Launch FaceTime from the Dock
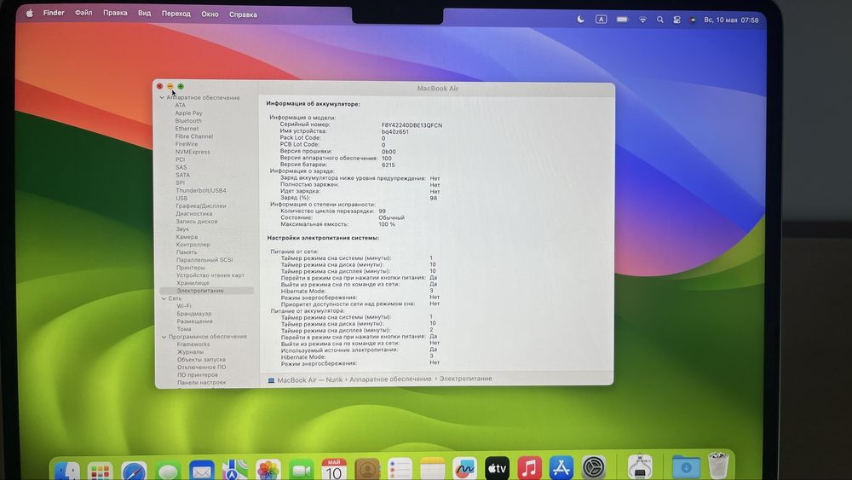The image size is (852, 480). tap(301, 470)
